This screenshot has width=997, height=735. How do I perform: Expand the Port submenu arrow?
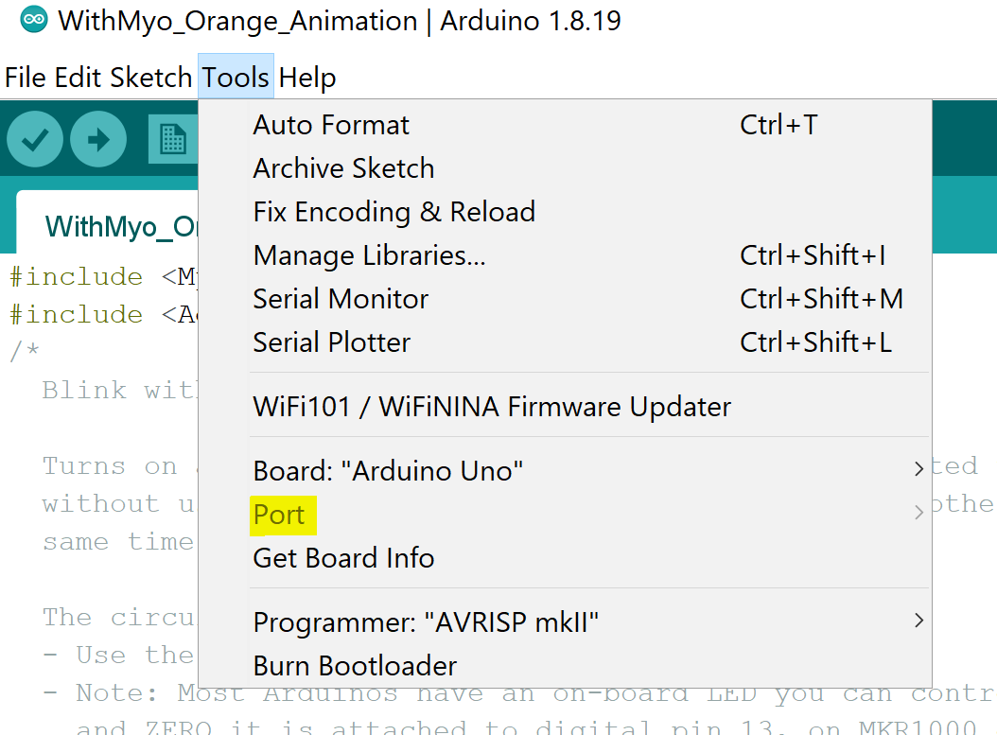(x=918, y=514)
